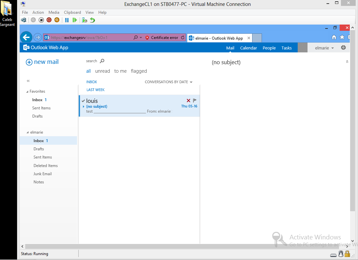
Task: Revert the VM with the green arrow icon
Action: (x=92, y=20)
